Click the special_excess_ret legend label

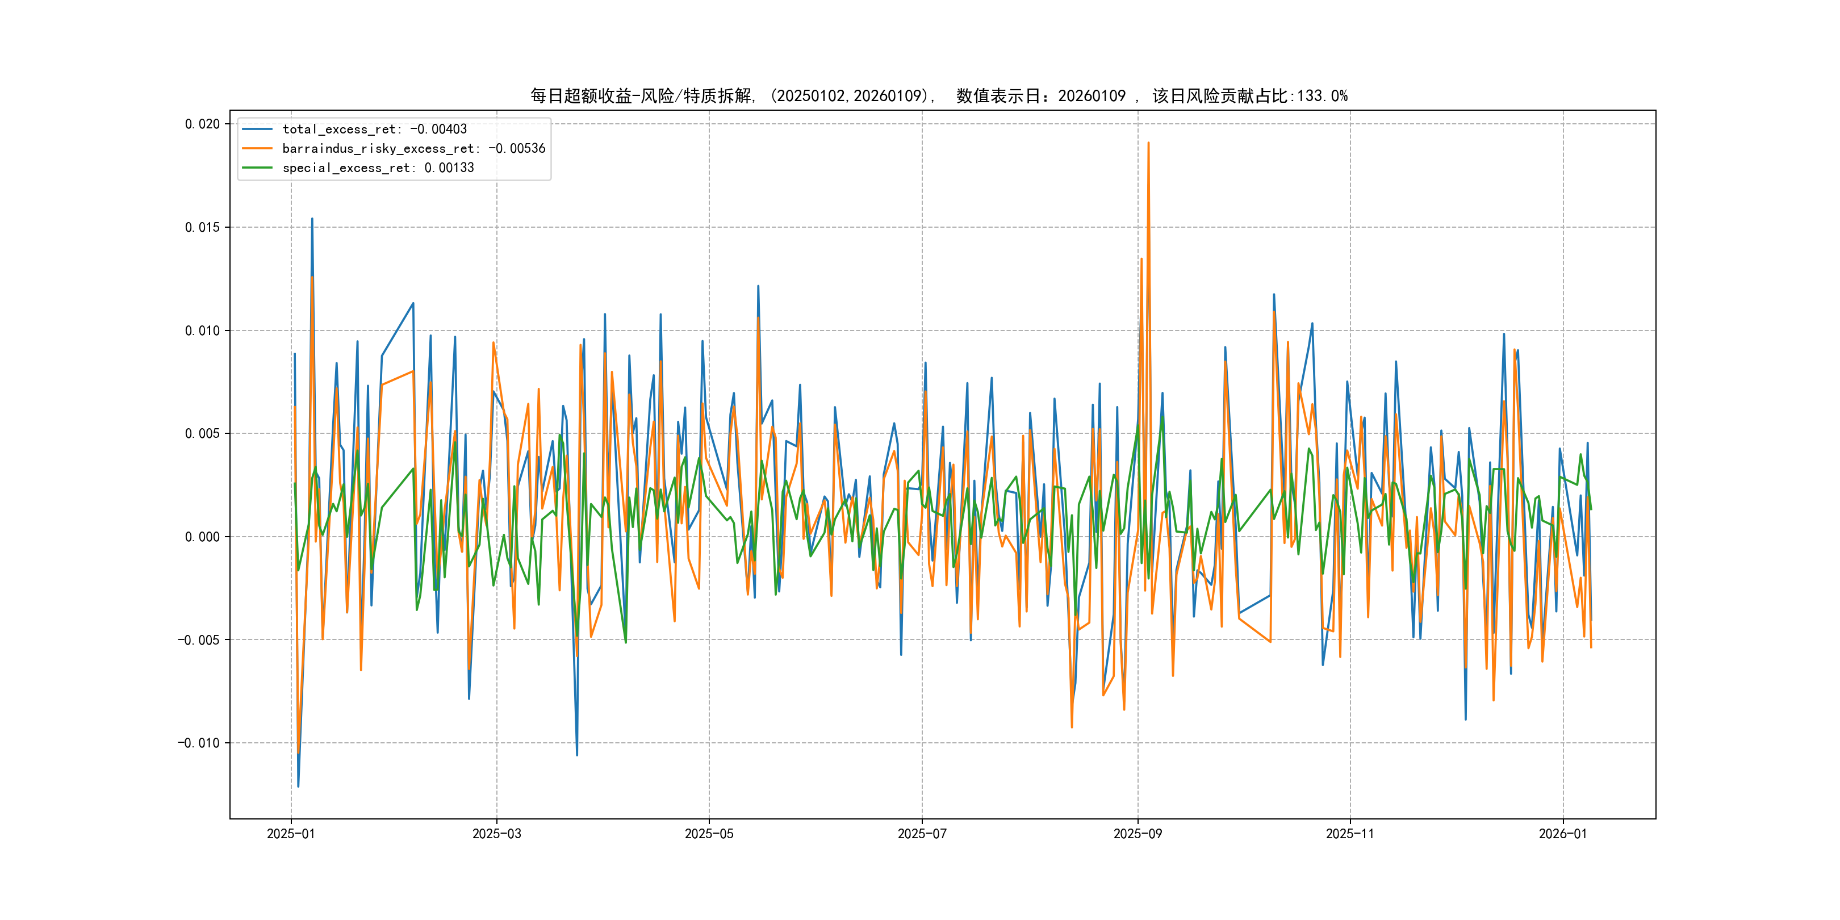coord(378,168)
